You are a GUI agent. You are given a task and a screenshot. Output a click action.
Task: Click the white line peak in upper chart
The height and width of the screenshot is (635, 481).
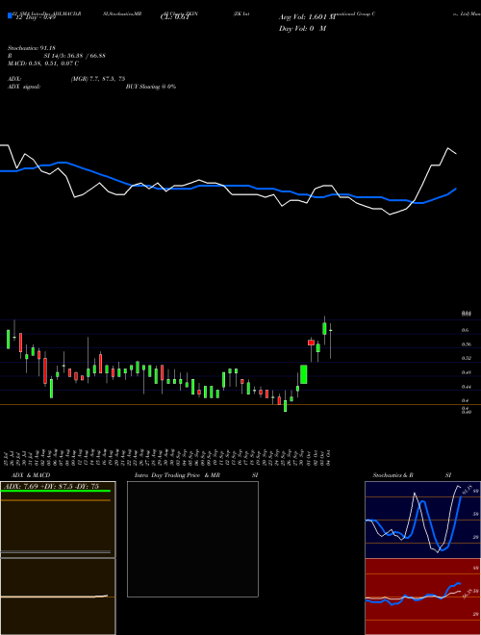coord(447,148)
